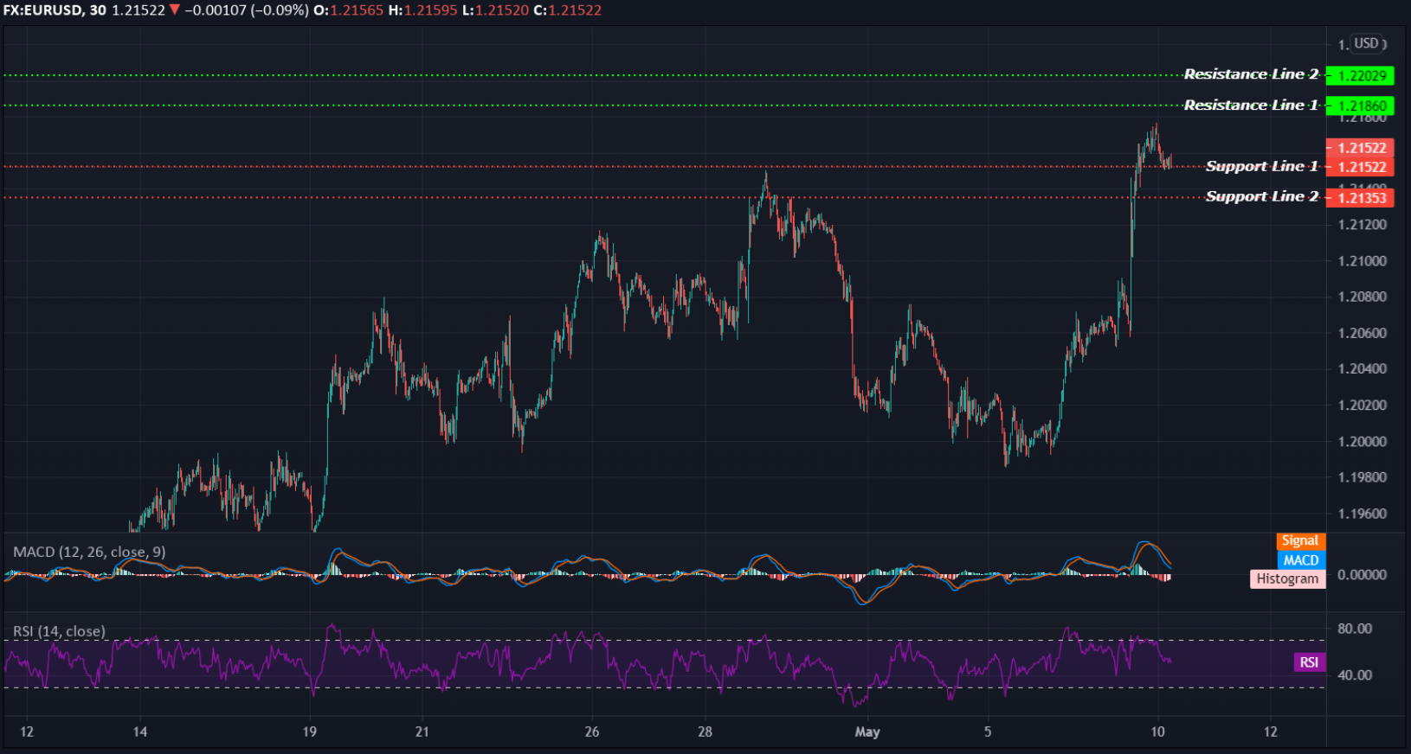The height and width of the screenshot is (754, 1411).
Task: Click the 1.19600 price axis value
Action: 1362,514
